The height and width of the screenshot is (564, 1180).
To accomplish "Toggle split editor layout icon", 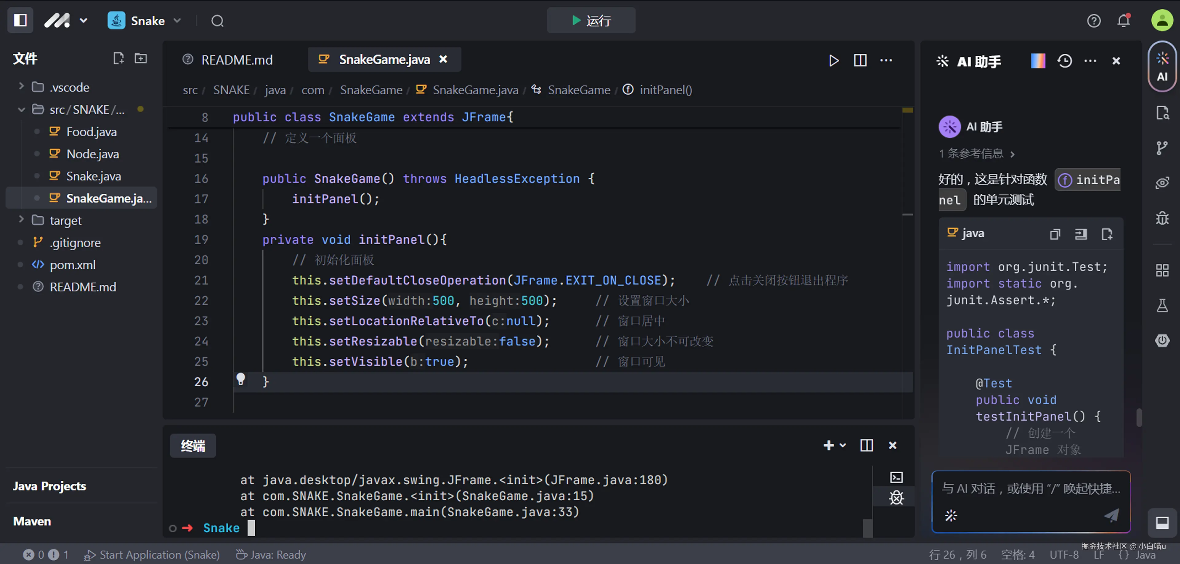I will click(860, 60).
